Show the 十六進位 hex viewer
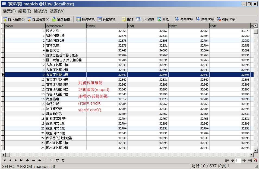Image resolution: width=259 pixels, height=169 pixels. point(145,19)
